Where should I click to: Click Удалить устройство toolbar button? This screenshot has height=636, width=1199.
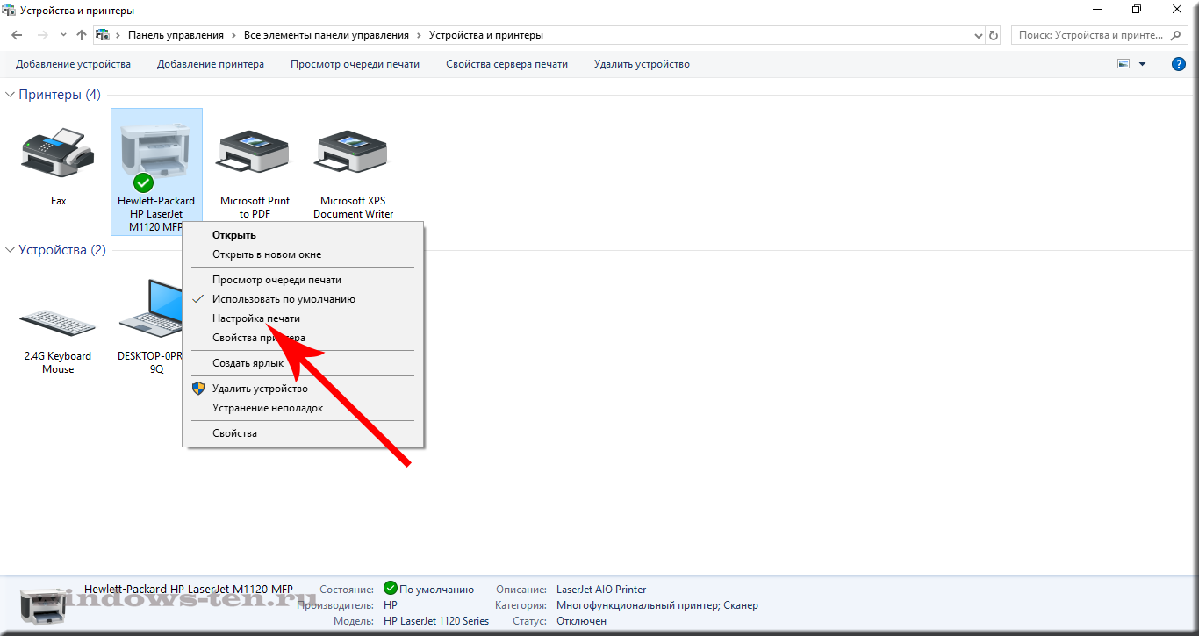(x=642, y=64)
